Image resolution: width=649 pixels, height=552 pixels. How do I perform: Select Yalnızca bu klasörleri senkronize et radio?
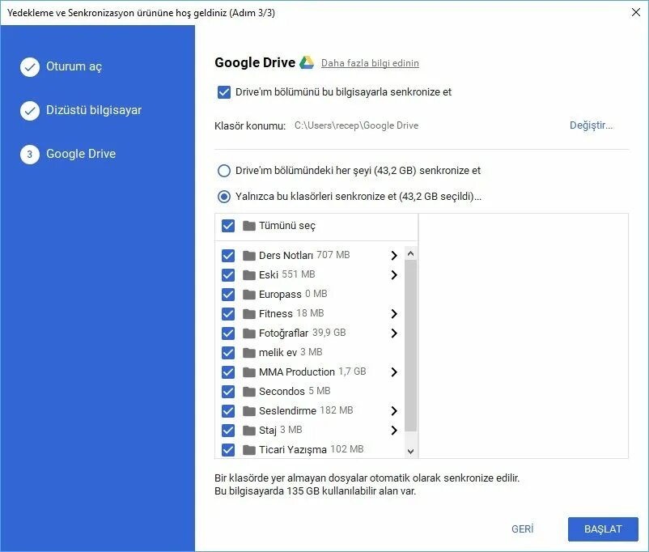coord(224,197)
